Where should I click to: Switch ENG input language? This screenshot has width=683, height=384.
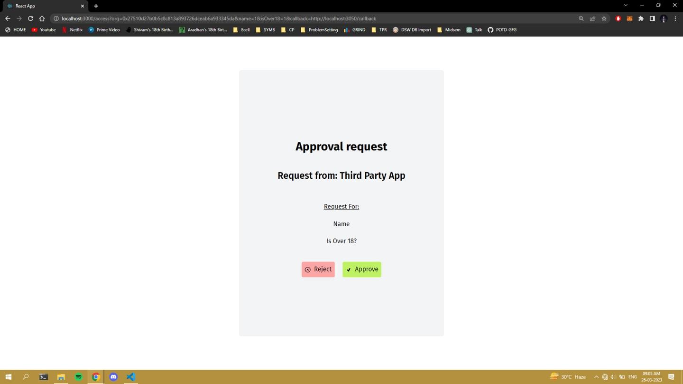(632, 377)
